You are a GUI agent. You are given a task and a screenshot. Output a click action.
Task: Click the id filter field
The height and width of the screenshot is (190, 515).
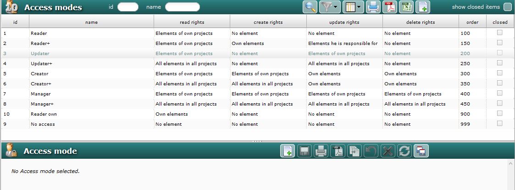pyautogui.click(x=128, y=7)
